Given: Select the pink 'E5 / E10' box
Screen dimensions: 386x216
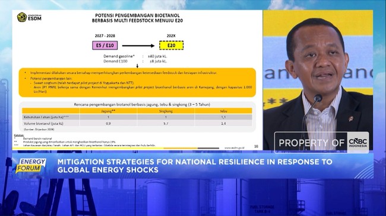Looking at the screenshot, I should [x=105, y=46].
